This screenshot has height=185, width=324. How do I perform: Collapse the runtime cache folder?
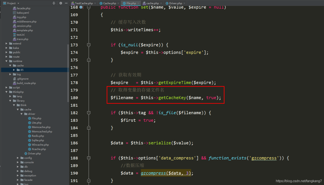[10, 65]
